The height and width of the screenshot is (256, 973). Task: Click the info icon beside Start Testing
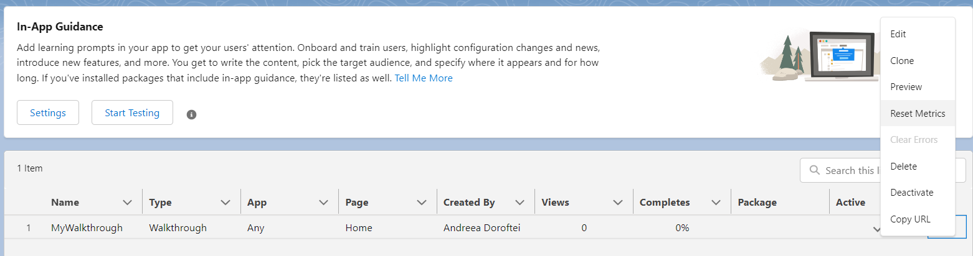(192, 114)
